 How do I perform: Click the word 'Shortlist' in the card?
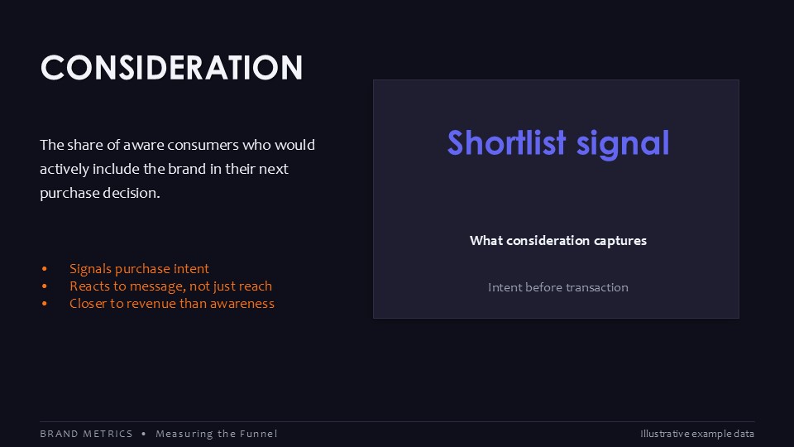point(506,142)
